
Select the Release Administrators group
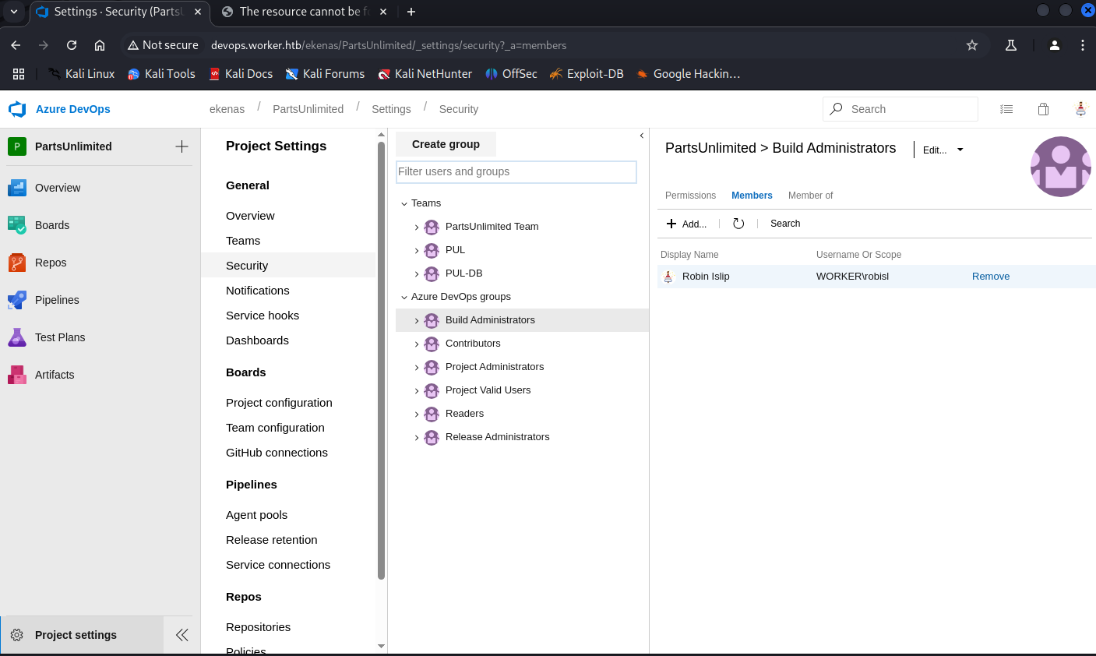(497, 437)
